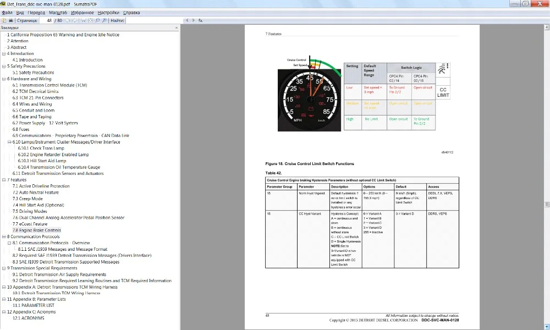550x330 pixels.
Task: Open the Файл menu
Action: pyautogui.click(x=7, y=12)
